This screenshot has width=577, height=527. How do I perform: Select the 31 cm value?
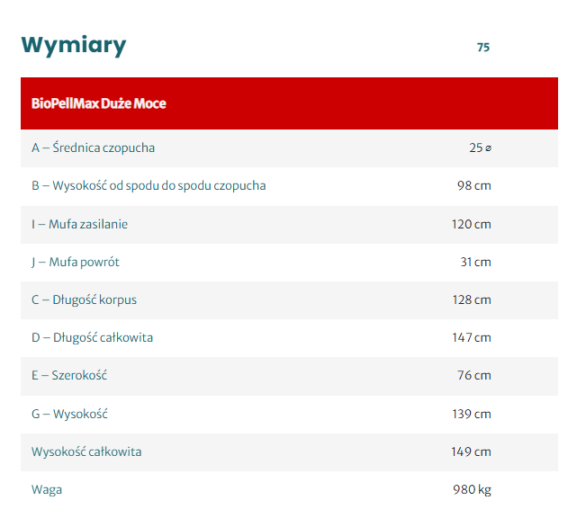(475, 263)
